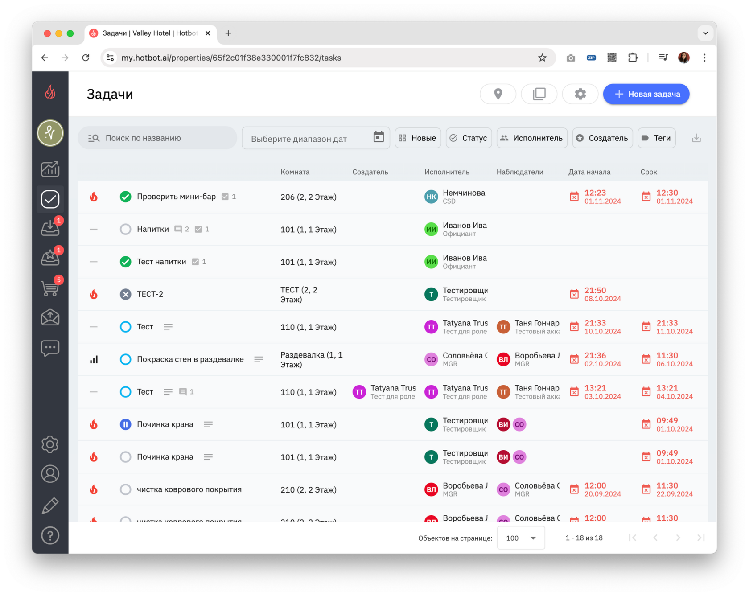The image size is (749, 596).
Task: Go back in browser history
Action: point(45,58)
